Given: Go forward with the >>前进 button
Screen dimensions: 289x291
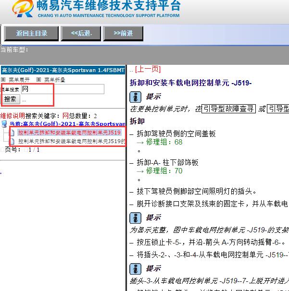Looking at the screenshot, I should (x=123, y=34).
